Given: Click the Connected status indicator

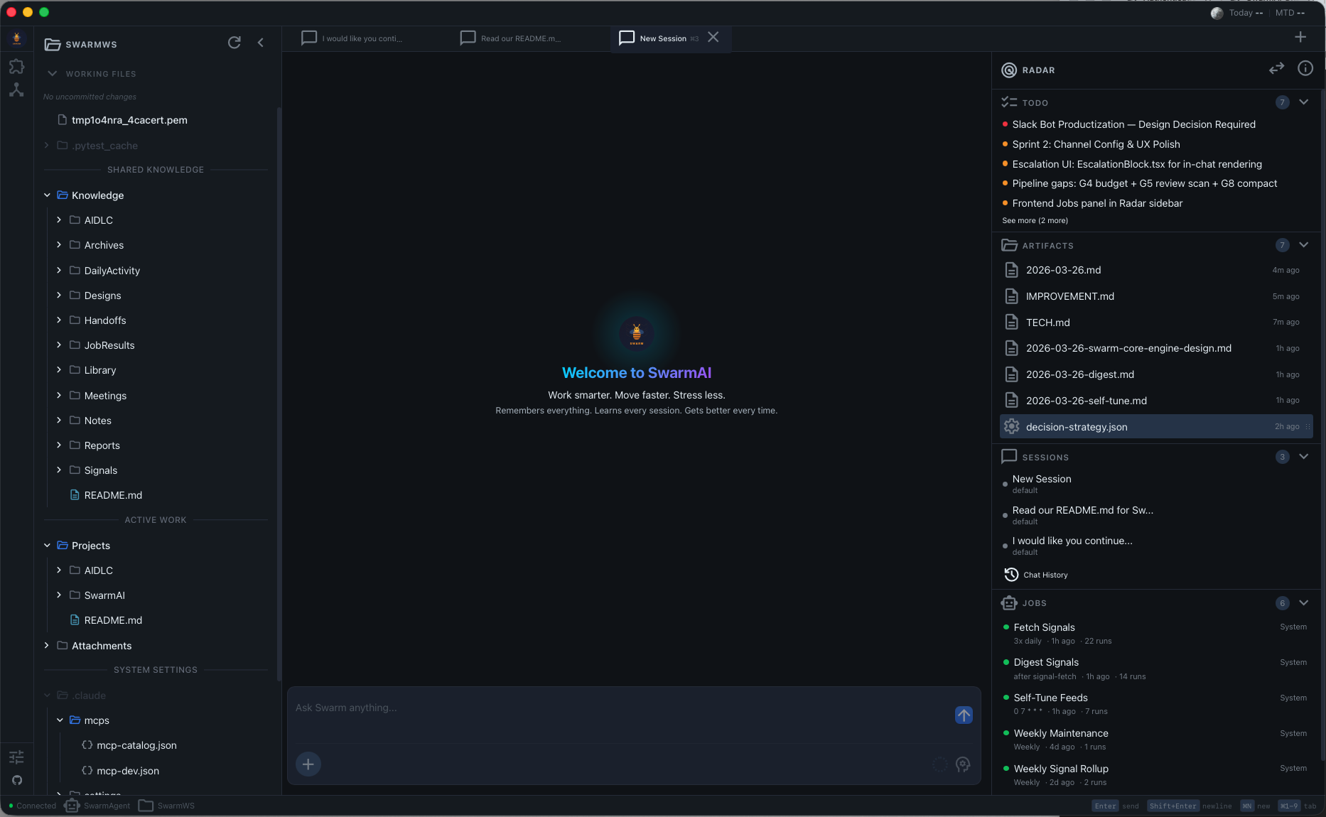Looking at the screenshot, I should (33, 806).
